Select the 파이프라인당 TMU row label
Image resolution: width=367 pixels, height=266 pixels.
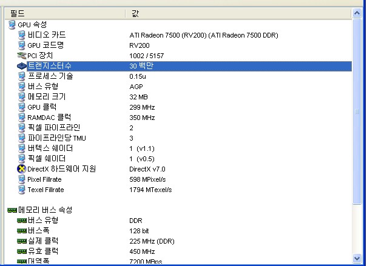click(57, 138)
